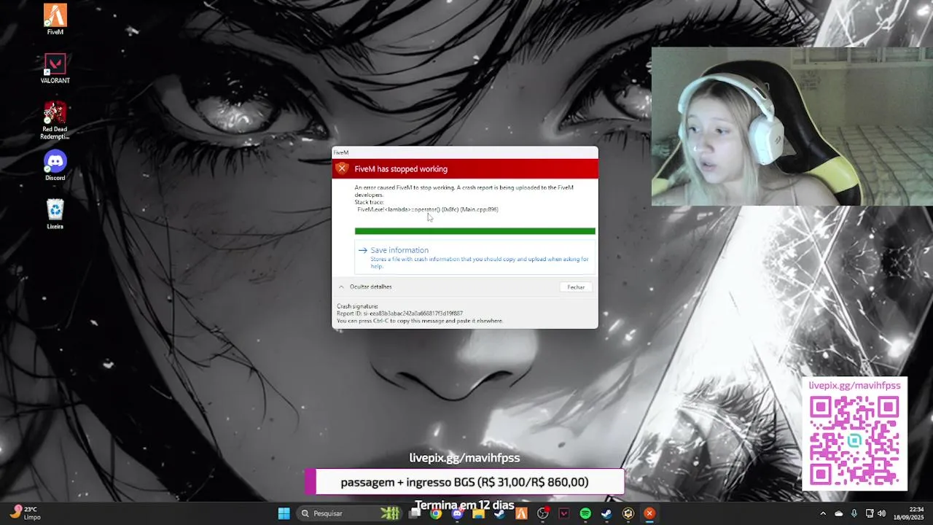933x525 pixels.
Task: Select the red crash reporter taskbar icon
Action: coord(649,513)
